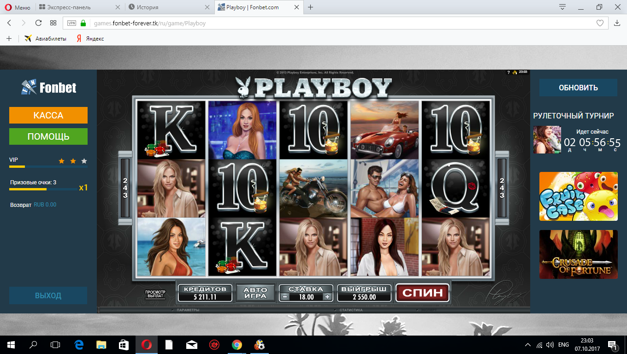Open Task View on taskbar
The width and height of the screenshot is (627, 354).
55,344
